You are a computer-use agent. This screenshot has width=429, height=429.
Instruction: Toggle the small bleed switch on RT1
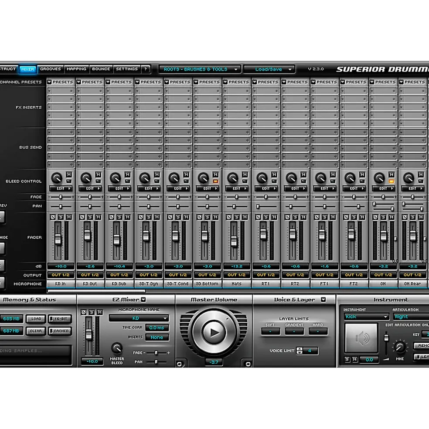click(x=274, y=181)
